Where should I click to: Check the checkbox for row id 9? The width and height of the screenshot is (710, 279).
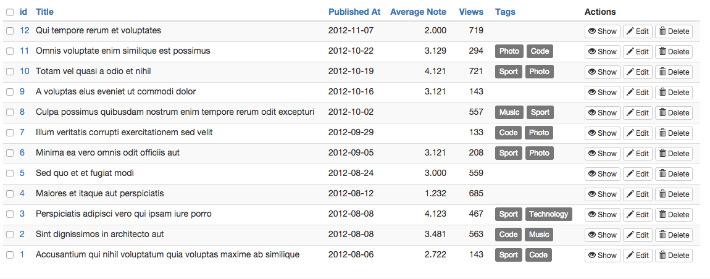[x=10, y=92]
